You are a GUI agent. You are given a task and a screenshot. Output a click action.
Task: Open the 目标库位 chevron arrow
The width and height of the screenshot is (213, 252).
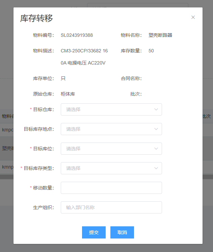pos(156,149)
